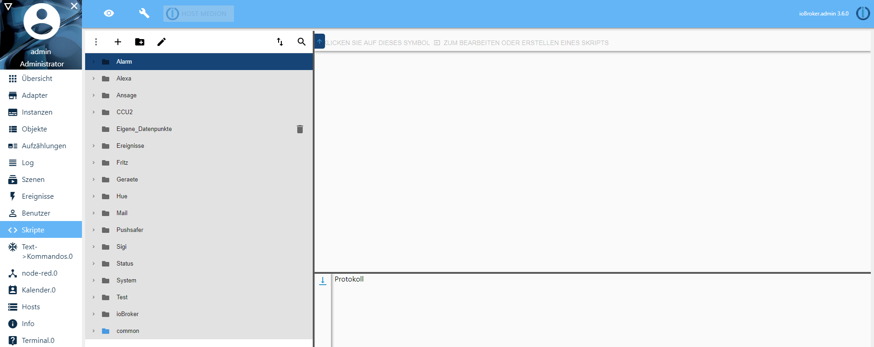
Task: Click the ioBroker.admin 3.6.0 version text
Action: click(824, 14)
